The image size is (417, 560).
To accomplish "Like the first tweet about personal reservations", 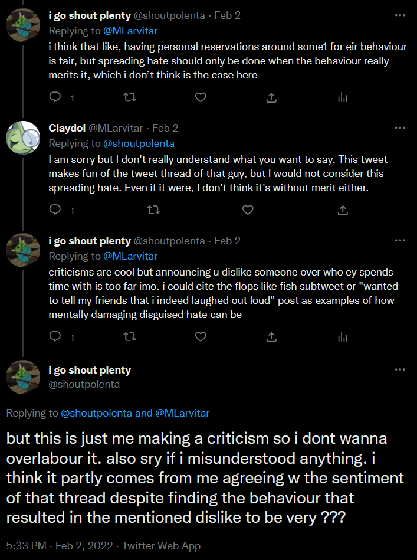I will (201, 97).
